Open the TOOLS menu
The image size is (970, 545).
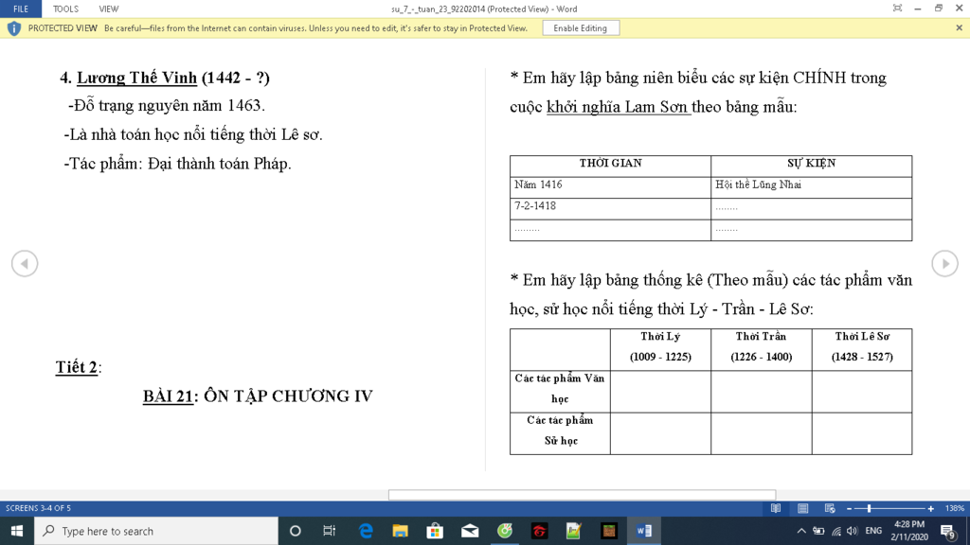point(65,9)
